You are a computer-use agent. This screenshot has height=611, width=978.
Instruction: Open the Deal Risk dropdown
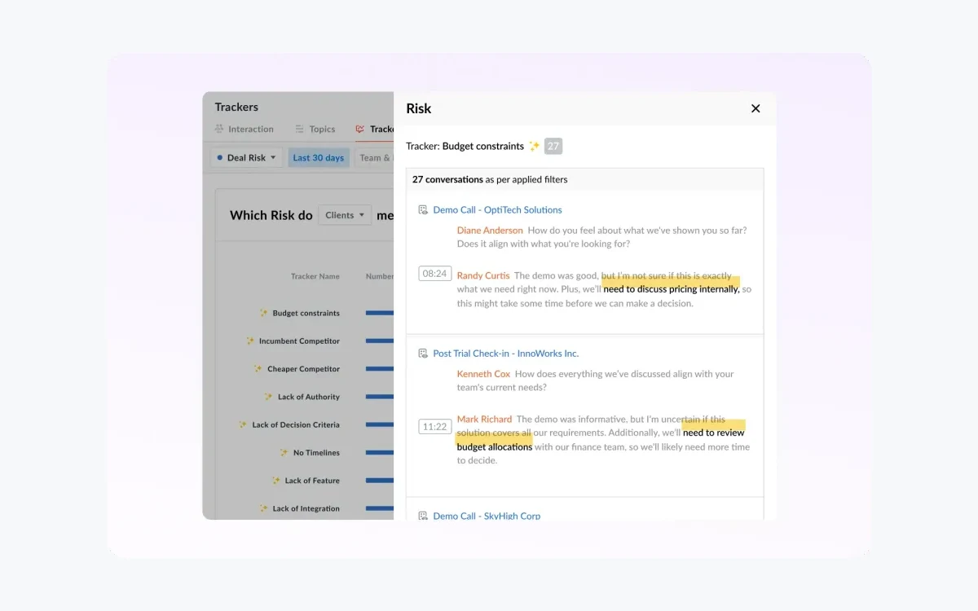coord(246,158)
